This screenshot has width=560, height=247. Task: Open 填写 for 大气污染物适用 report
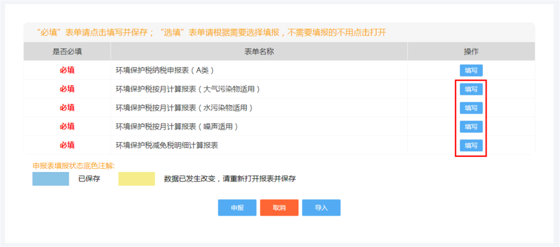click(471, 89)
